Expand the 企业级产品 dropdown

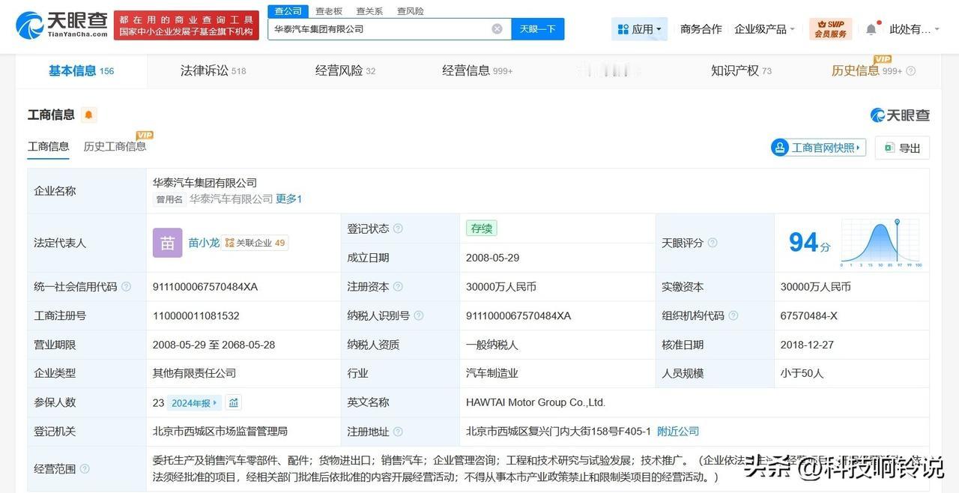tap(765, 29)
